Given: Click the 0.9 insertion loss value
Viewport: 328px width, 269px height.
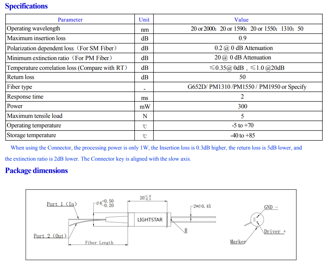Looking at the screenshot, I should click(242, 39).
